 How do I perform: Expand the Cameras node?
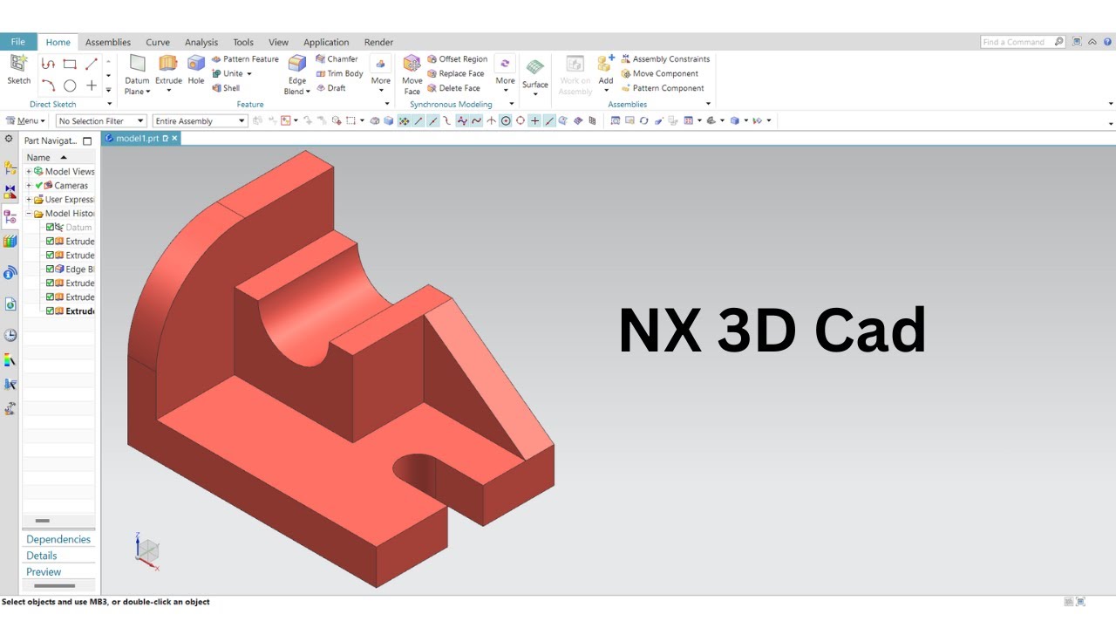point(29,185)
